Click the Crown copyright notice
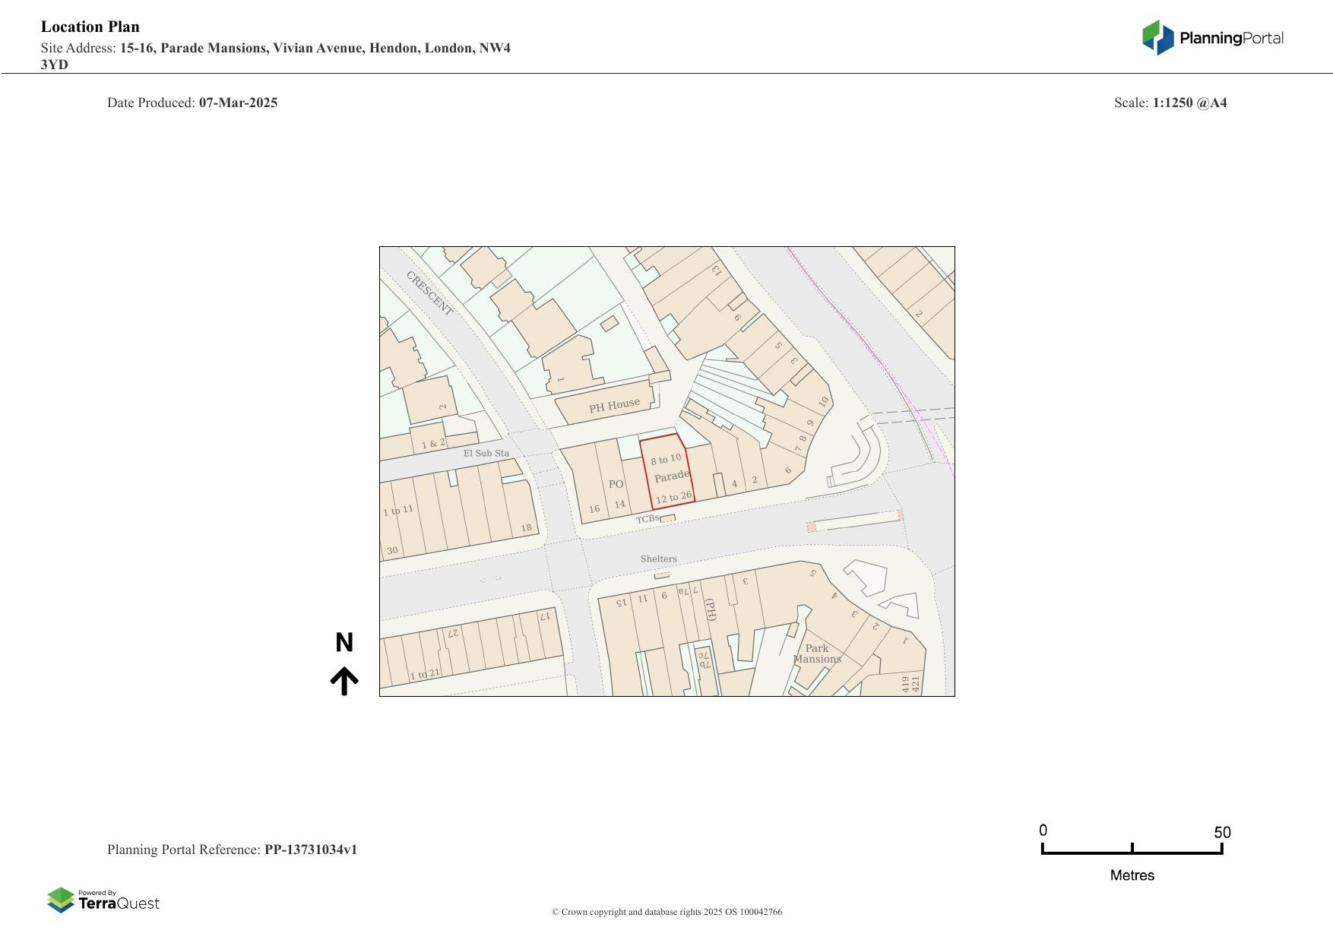This screenshot has height=943, width=1333. click(x=666, y=911)
